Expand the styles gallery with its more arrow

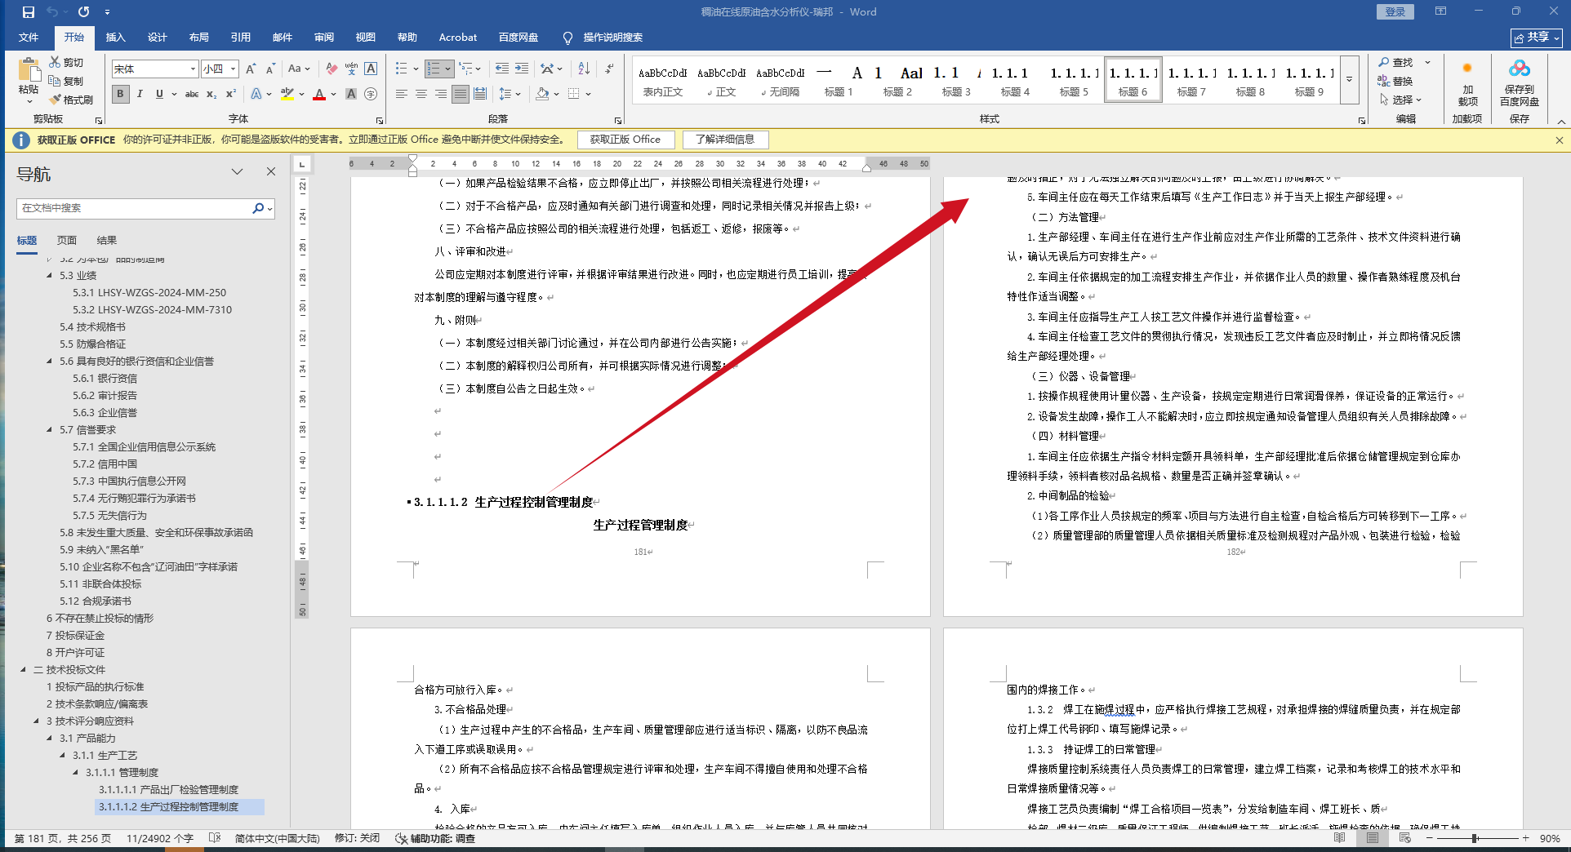(1349, 79)
